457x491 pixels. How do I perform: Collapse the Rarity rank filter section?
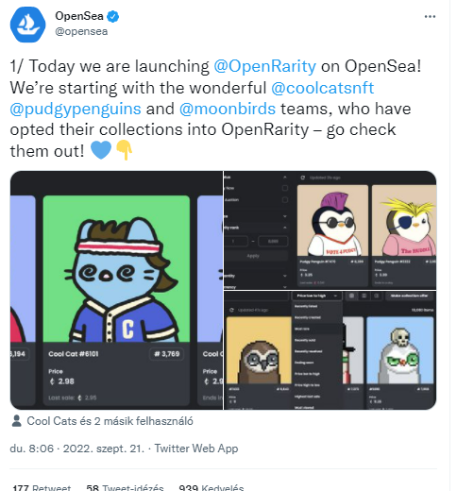(284, 228)
